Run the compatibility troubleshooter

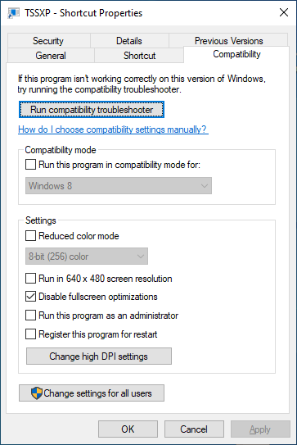point(92,110)
